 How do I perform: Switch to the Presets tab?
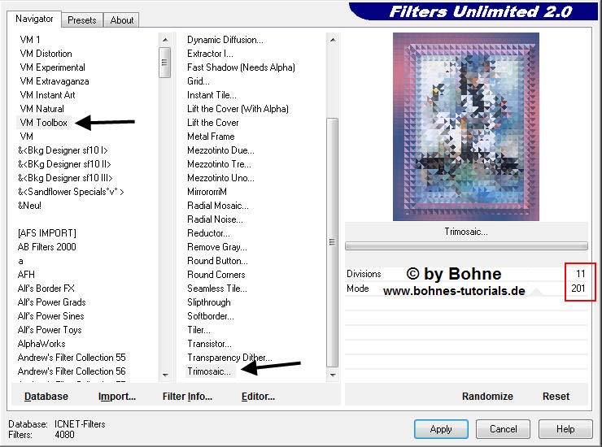[x=82, y=20]
